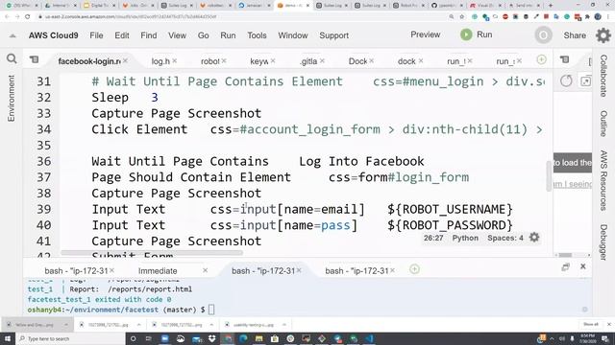Close the log.h tab
This screenshot has width=615, height=345.
coord(175,61)
